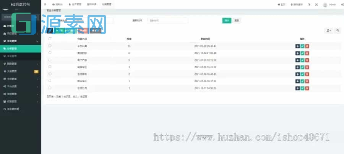Click the H5盲盒后台 title logo
The image size is (344, 154).
click(x=20, y=4)
